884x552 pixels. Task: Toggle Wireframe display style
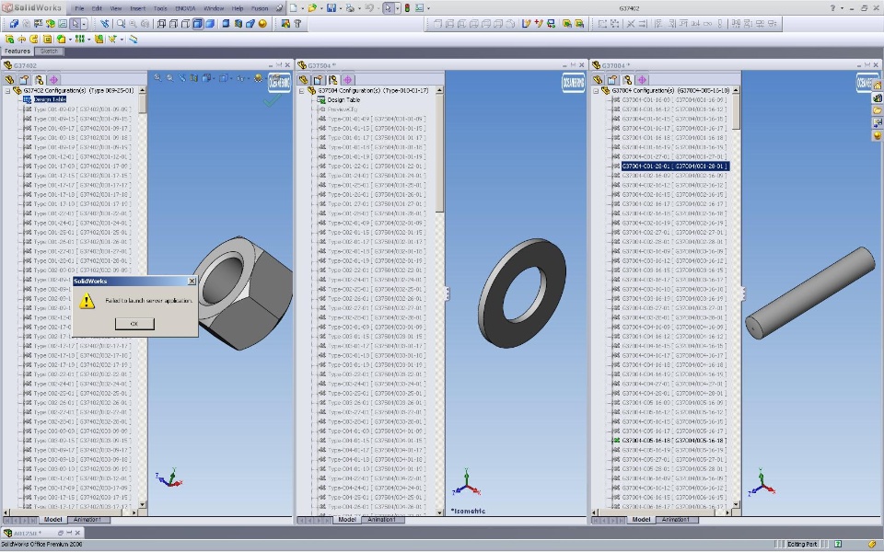tap(161, 24)
